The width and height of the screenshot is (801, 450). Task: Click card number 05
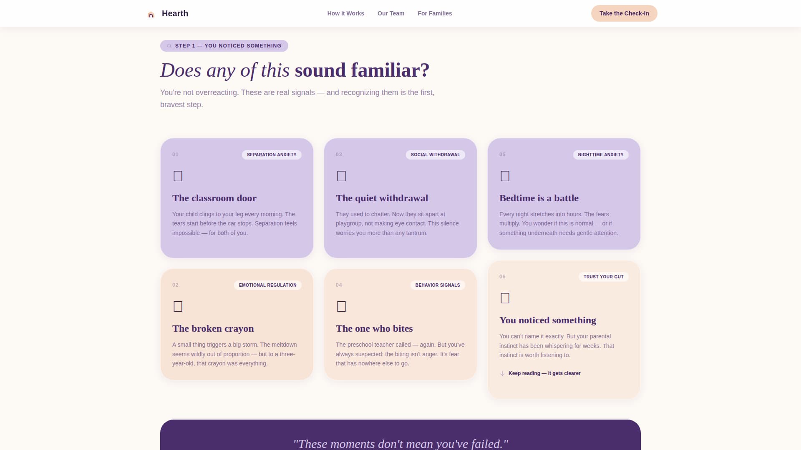[x=502, y=155]
